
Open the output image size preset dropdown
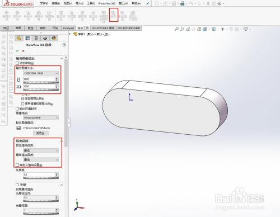click(41, 73)
